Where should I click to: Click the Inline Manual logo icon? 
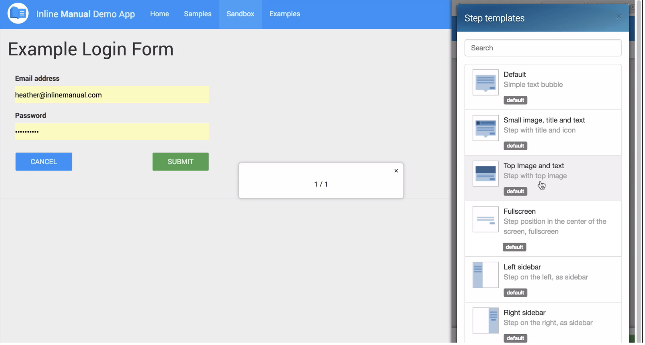pyautogui.click(x=18, y=13)
